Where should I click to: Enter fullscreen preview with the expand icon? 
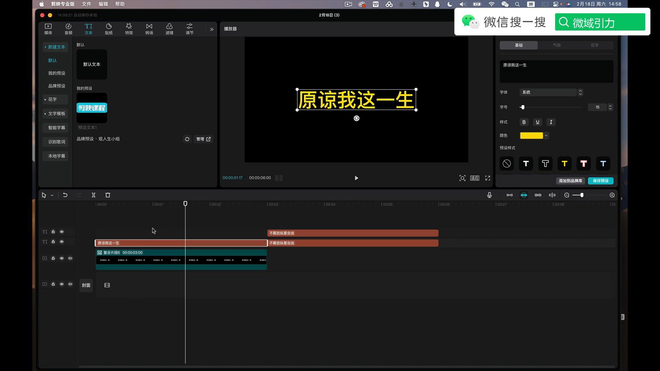click(487, 178)
